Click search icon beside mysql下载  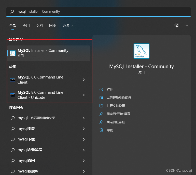coord(13,139)
